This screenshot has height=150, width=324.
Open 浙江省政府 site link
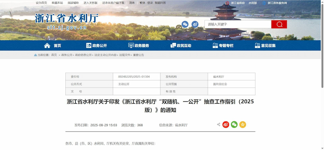[x=238, y=3]
